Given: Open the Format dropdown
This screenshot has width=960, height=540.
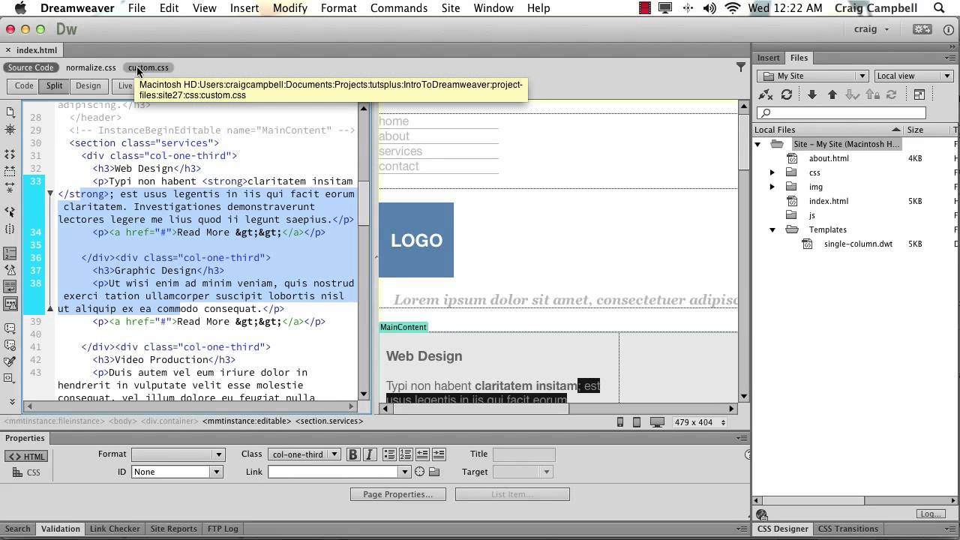Looking at the screenshot, I should point(178,454).
